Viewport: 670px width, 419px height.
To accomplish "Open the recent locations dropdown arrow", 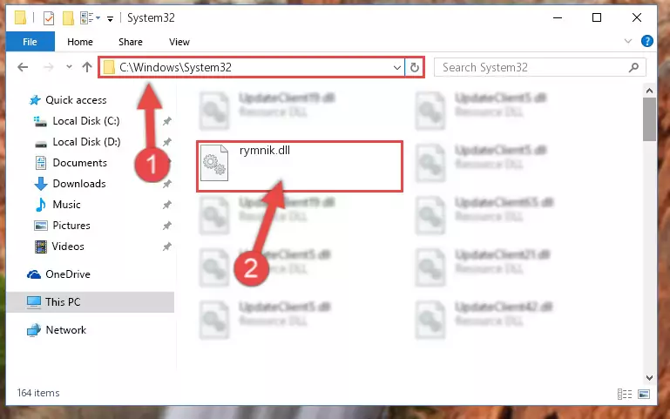I will (x=69, y=67).
